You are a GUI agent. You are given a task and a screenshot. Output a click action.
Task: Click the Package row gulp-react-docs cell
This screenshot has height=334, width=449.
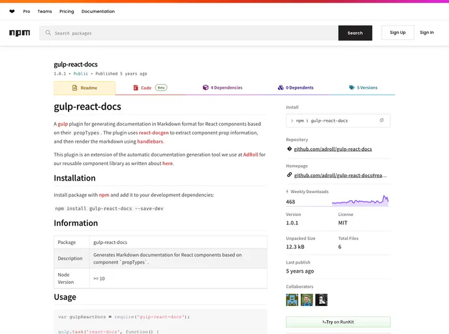pyautogui.click(x=178, y=242)
